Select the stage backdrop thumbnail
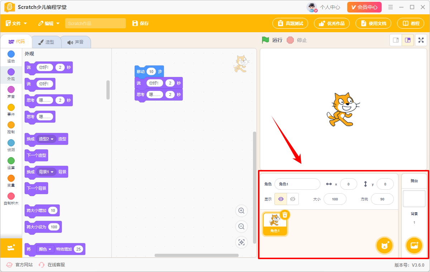 [414, 199]
